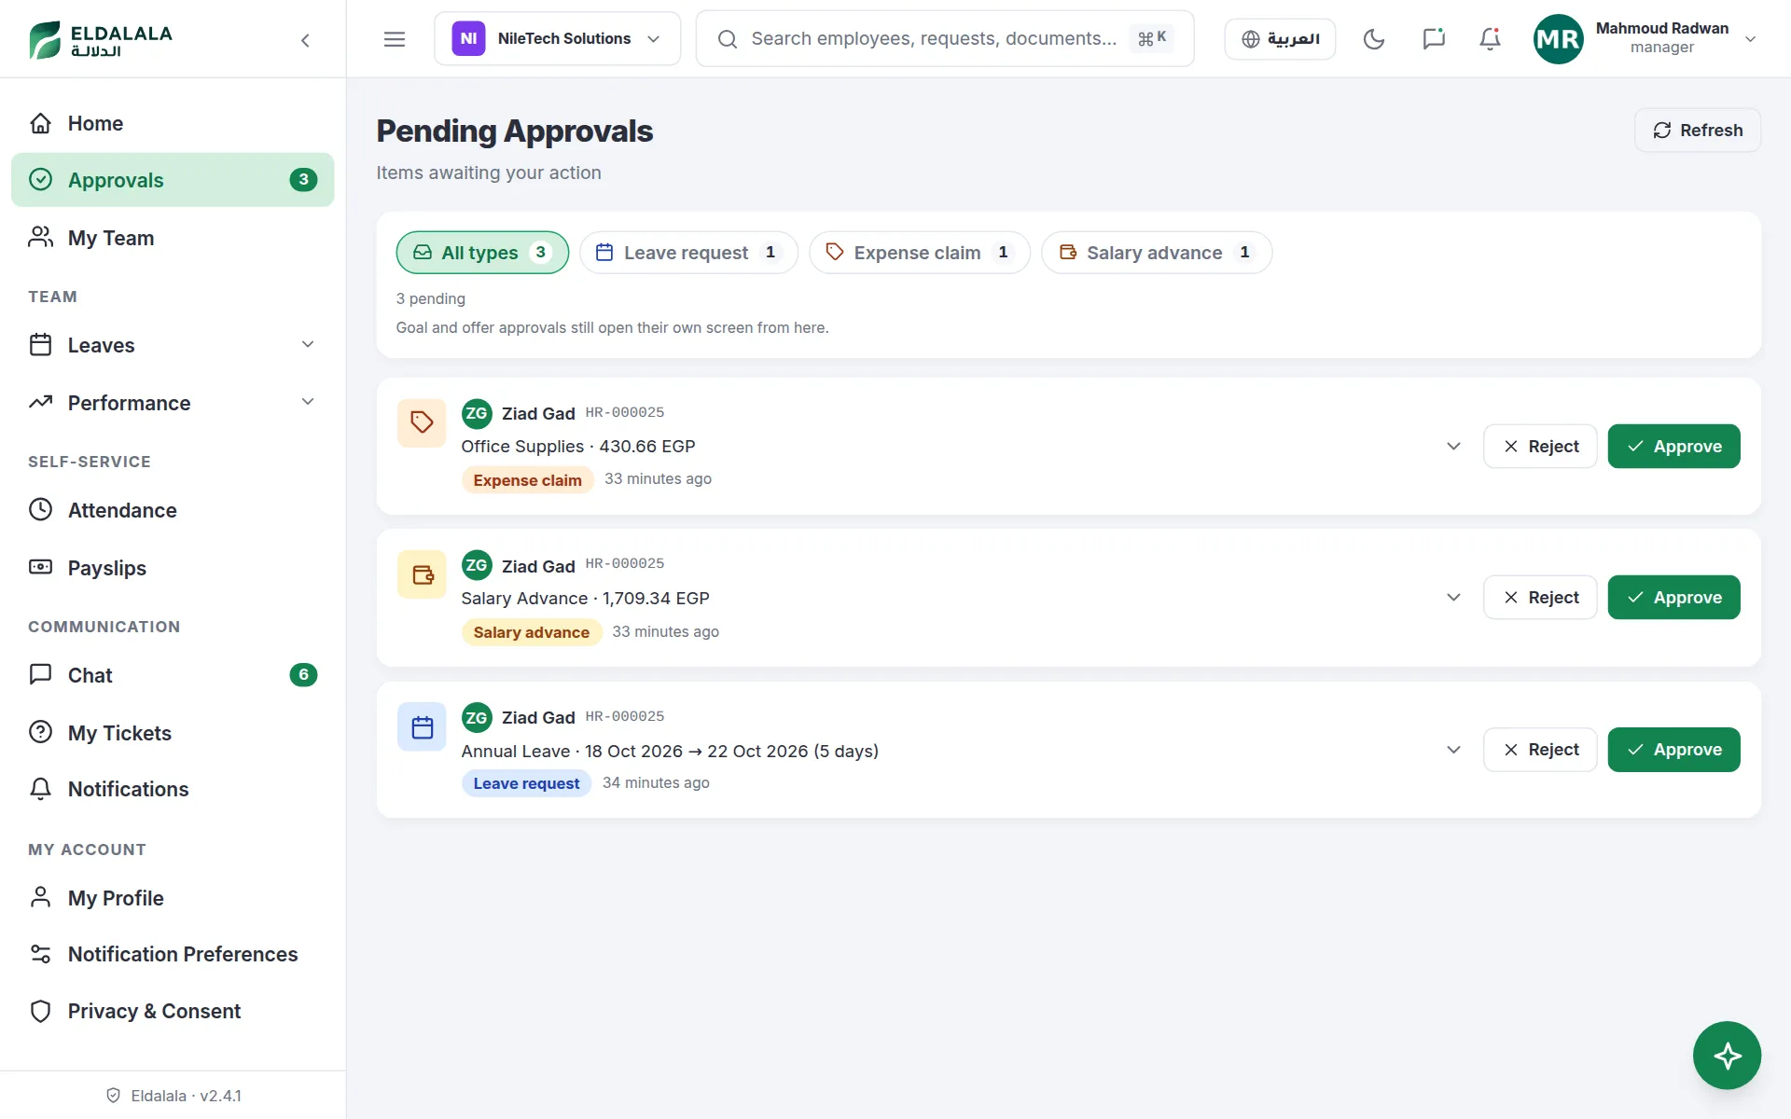Image resolution: width=1791 pixels, height=1119 pixels.
Task: Filter by Salary advance
Action: click(1157, 253)
